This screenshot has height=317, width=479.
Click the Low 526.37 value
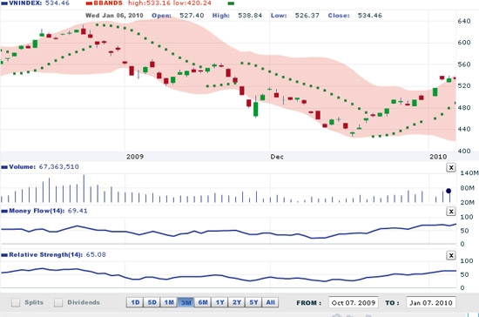tap(307, 16)
